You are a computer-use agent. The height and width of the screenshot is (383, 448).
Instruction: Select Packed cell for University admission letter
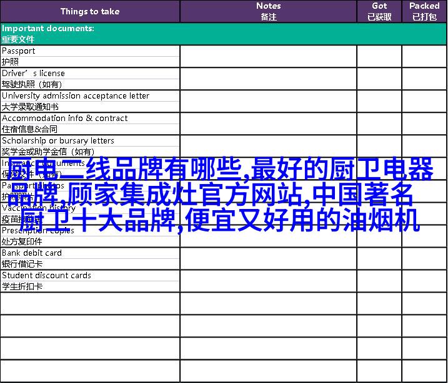[424, 102]
